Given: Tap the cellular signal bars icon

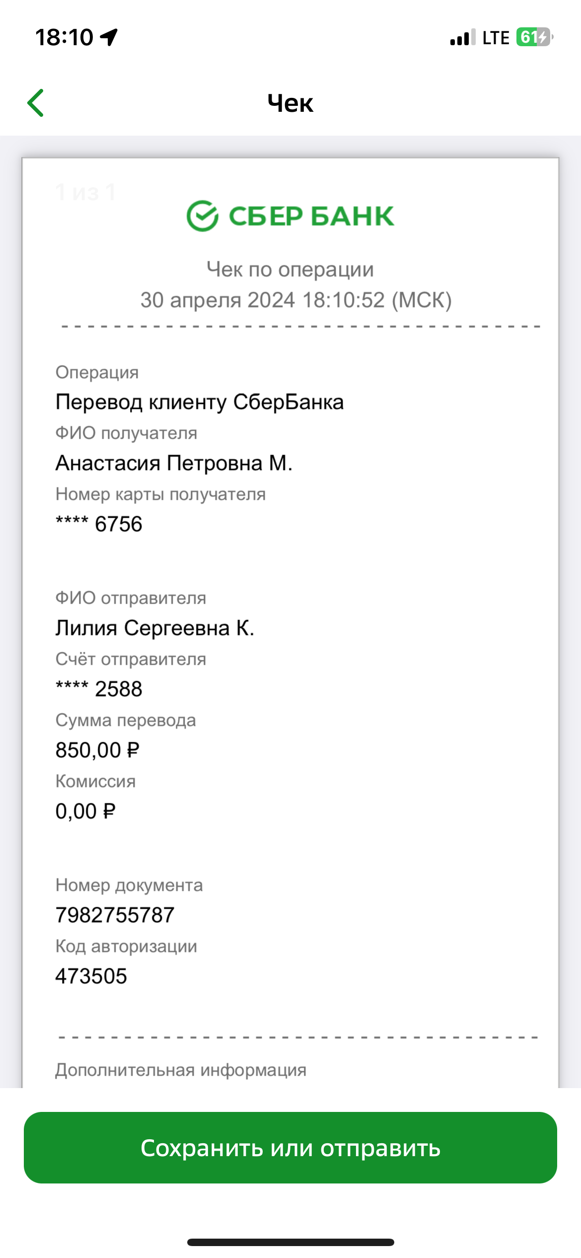Looking at the screenshot, I should (462, 37).
